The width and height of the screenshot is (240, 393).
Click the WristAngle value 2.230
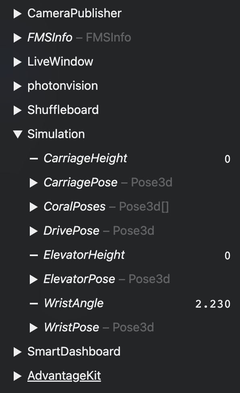pos(213,304)
